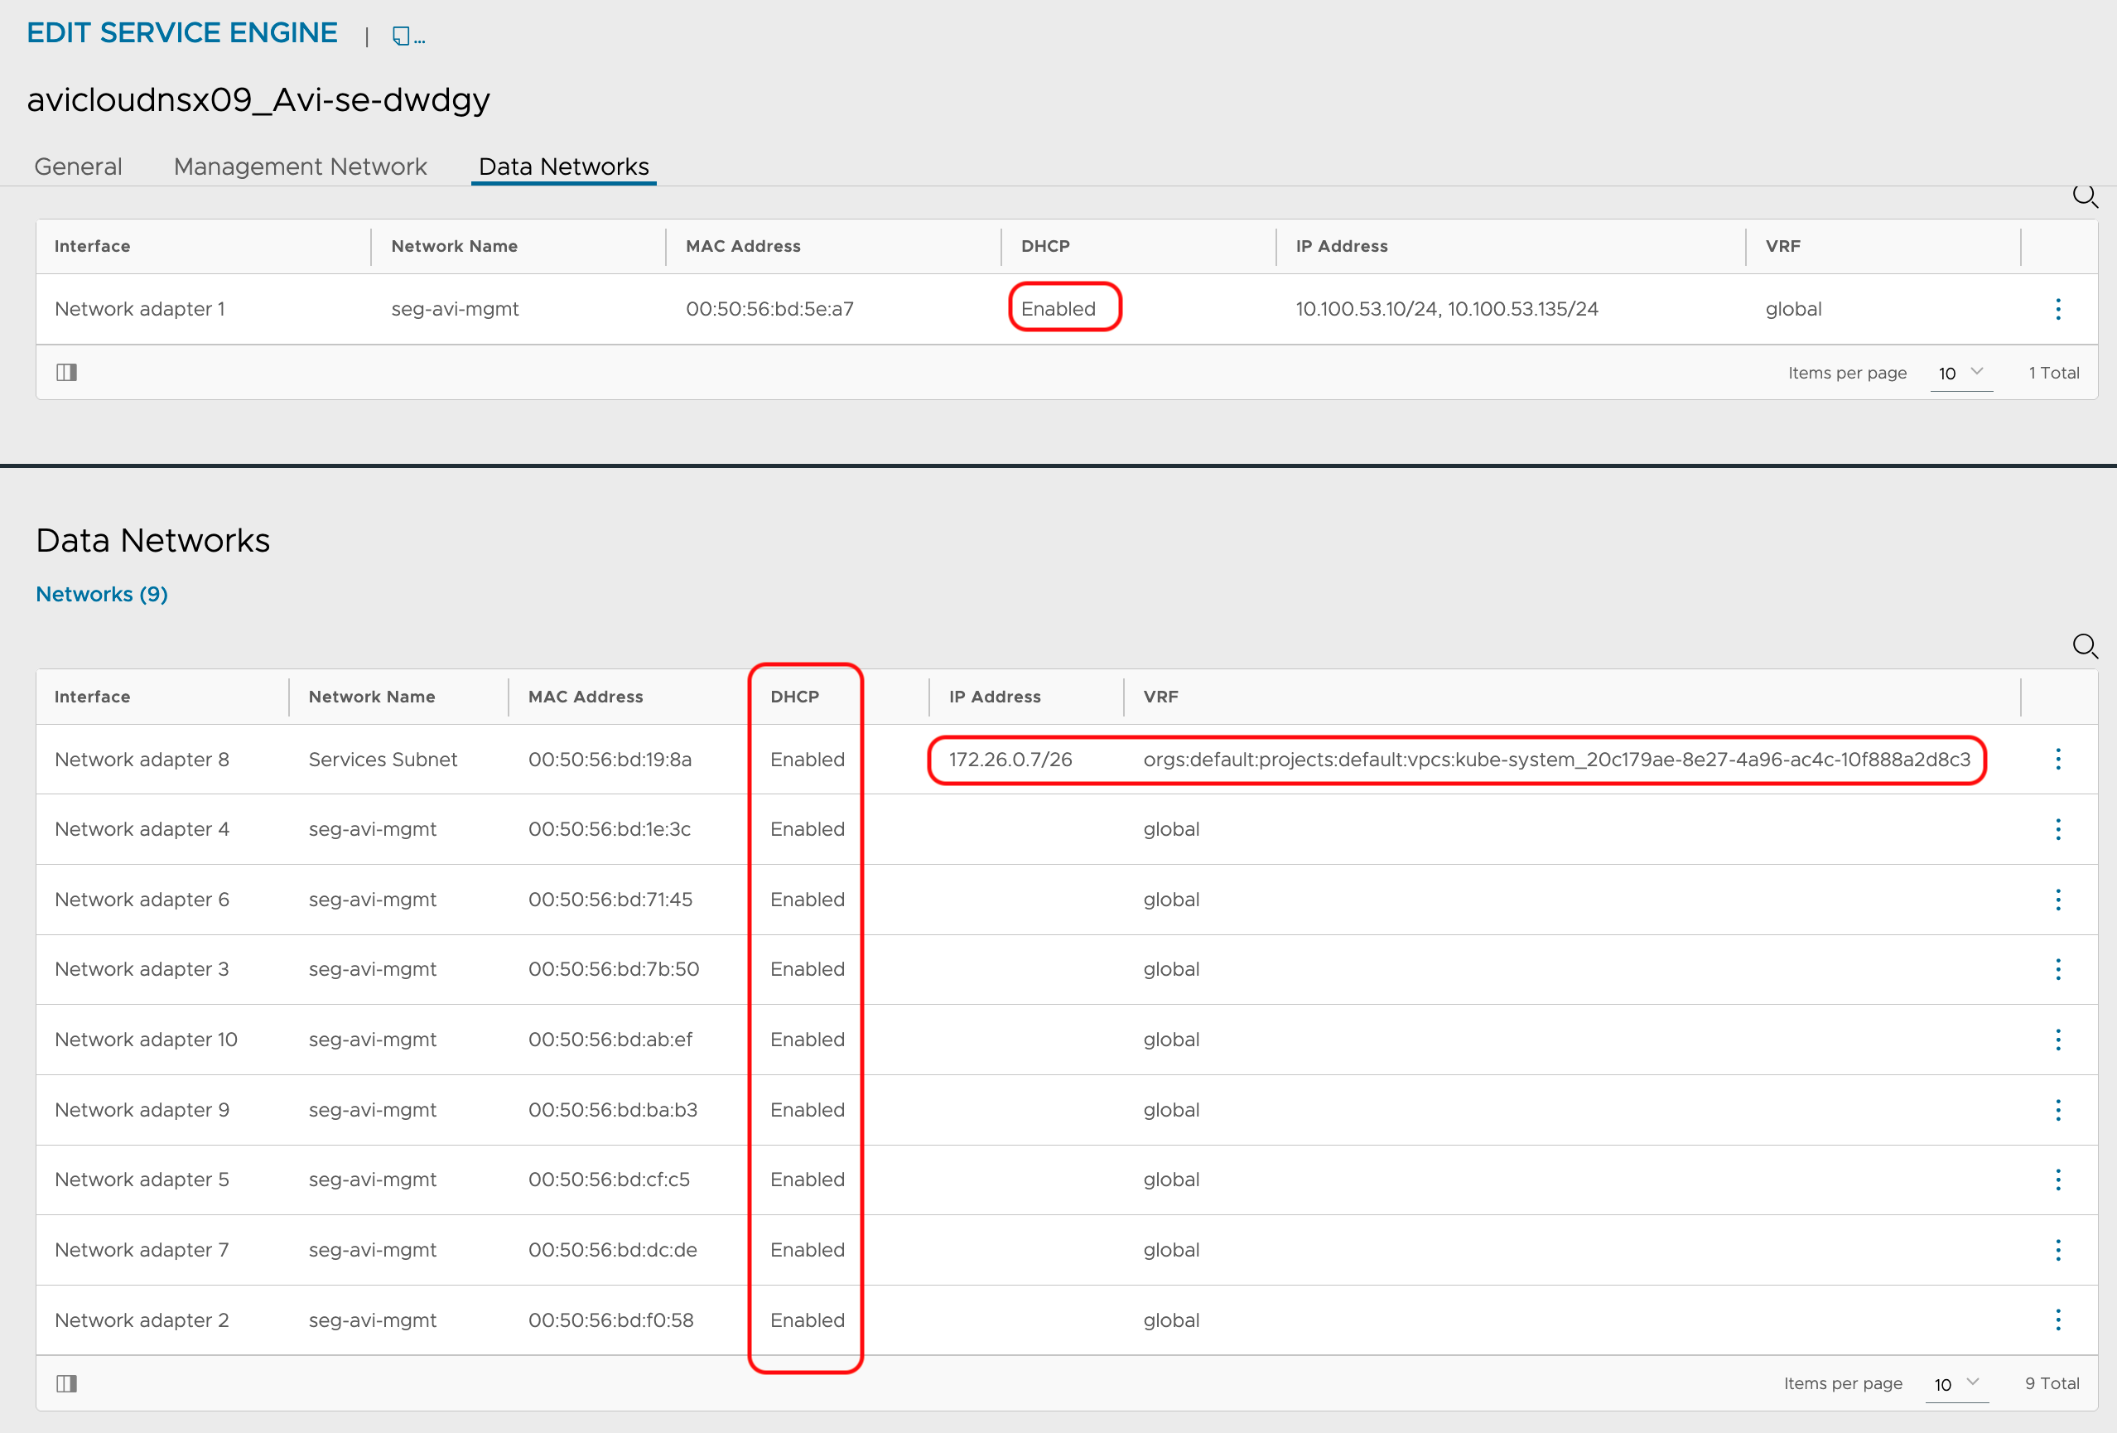
Task: Click search icon above management network table
Action: [2084, 195]
